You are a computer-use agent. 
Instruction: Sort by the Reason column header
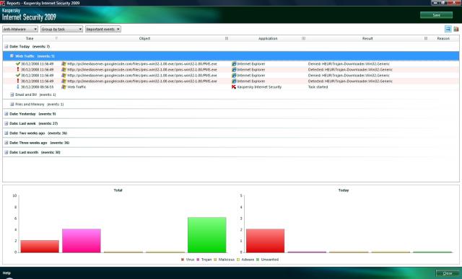(443, 38)
